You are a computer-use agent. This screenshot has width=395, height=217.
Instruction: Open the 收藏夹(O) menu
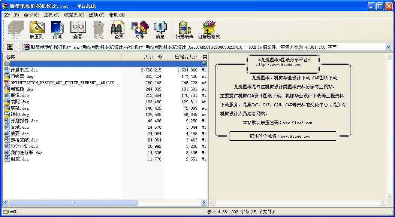pos(74,15)
